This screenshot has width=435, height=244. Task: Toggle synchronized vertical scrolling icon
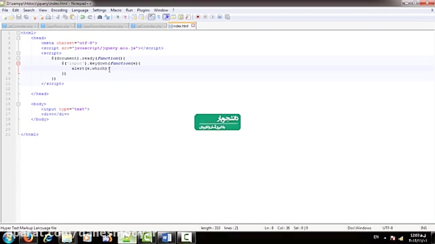134,17
